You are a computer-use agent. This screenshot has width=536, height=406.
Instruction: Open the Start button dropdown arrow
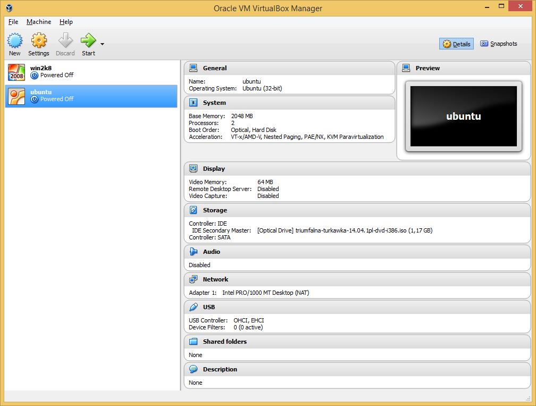point(102,44)
